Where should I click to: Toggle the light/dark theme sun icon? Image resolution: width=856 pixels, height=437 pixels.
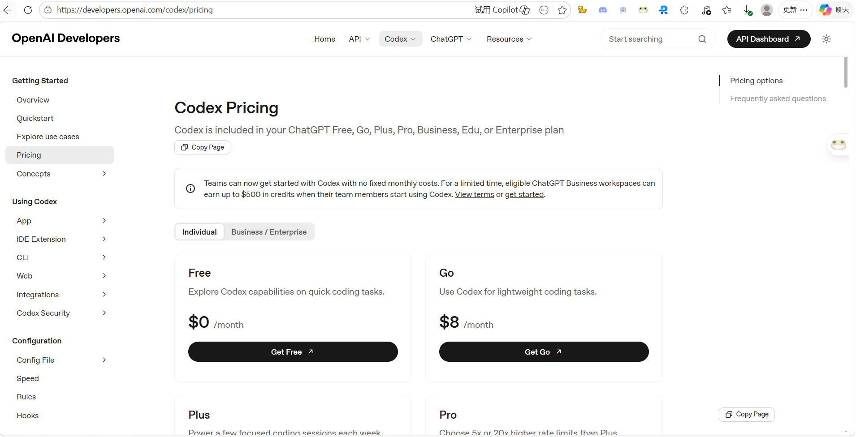coord(826,39)
